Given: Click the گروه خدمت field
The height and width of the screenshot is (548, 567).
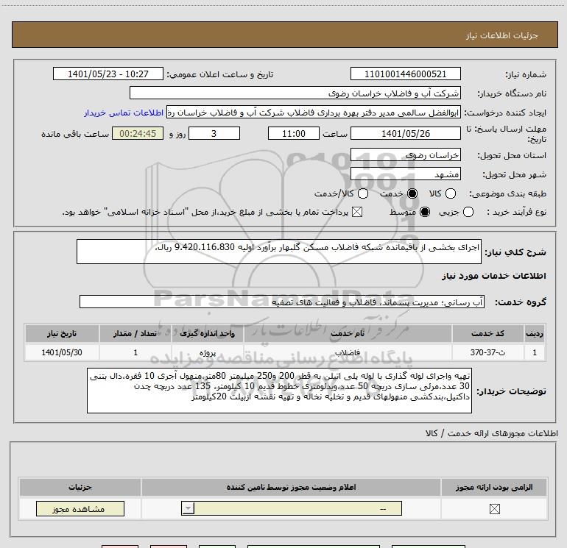Looking at the screenshot, I should point(282,302).
